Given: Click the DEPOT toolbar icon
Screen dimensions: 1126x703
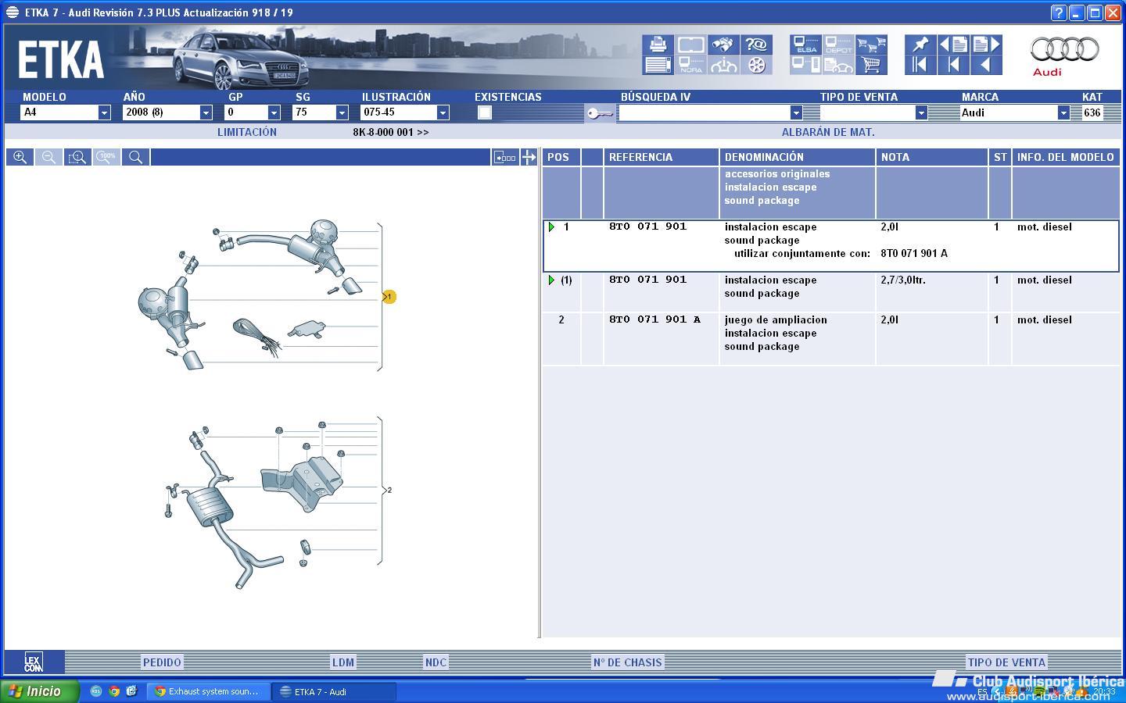Looking at the screenshot, I should pos(838,45).
